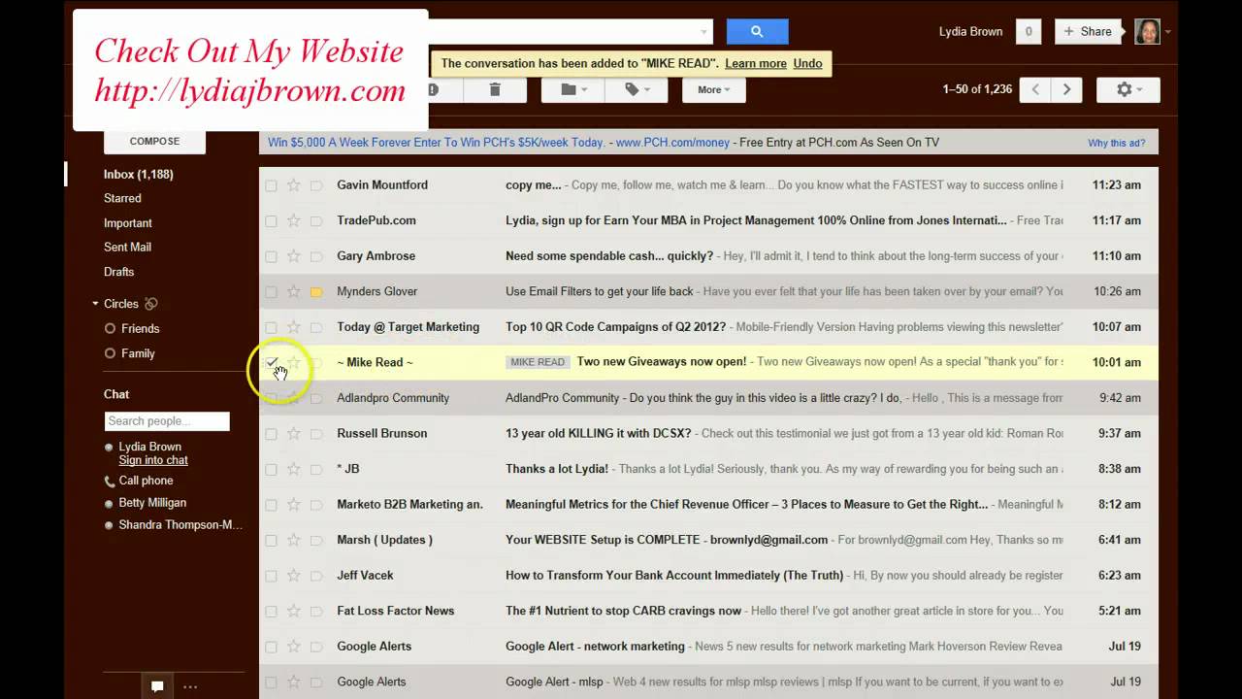Toggle importance marker on Mynders Glover email
This screenshot has height=699, width=1242.
click(x=316, y=291)
